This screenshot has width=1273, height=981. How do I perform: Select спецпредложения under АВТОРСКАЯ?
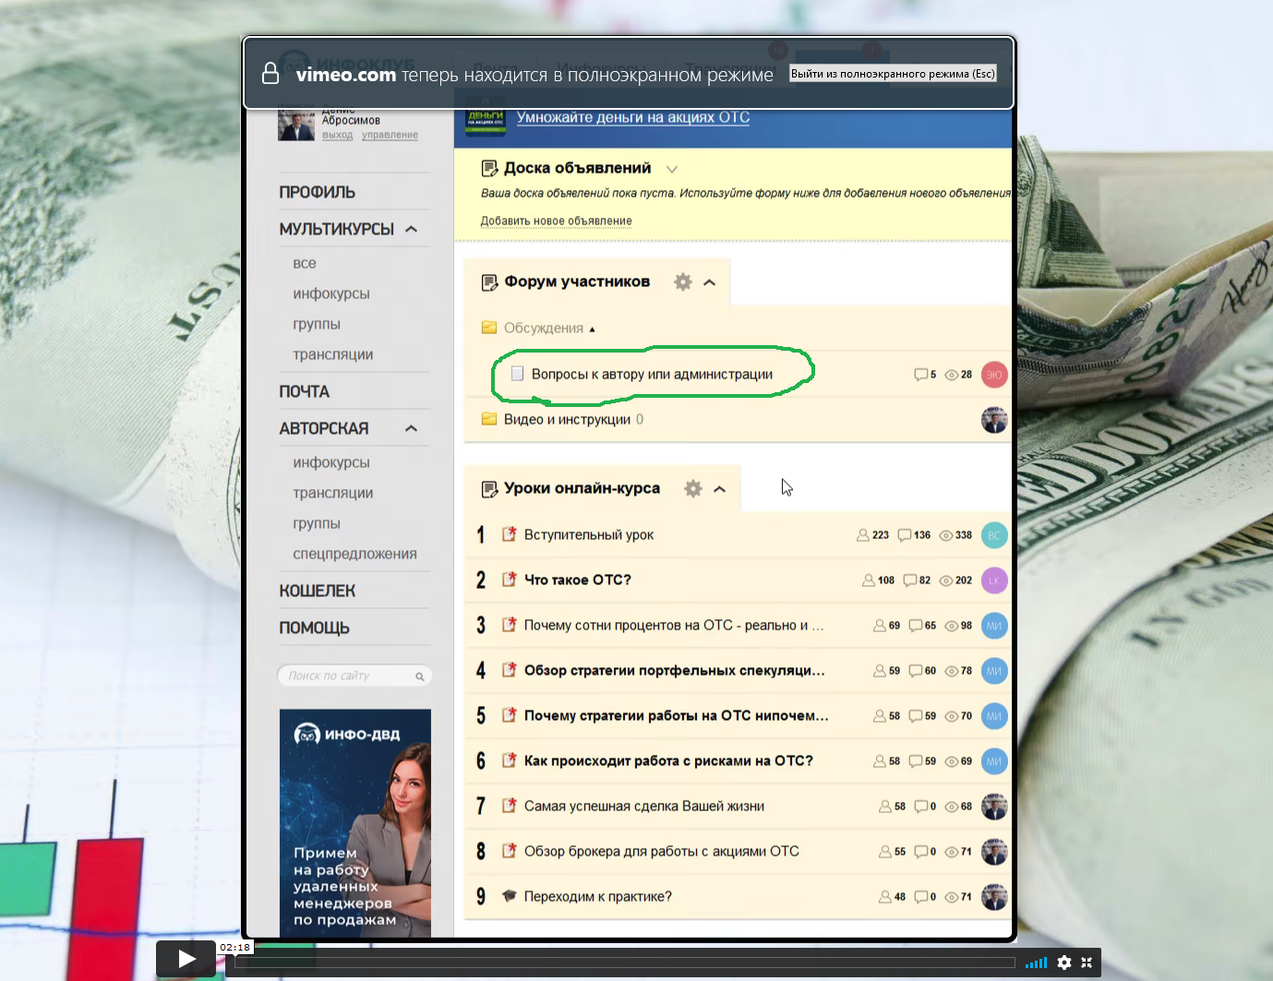tap(354, 554)
